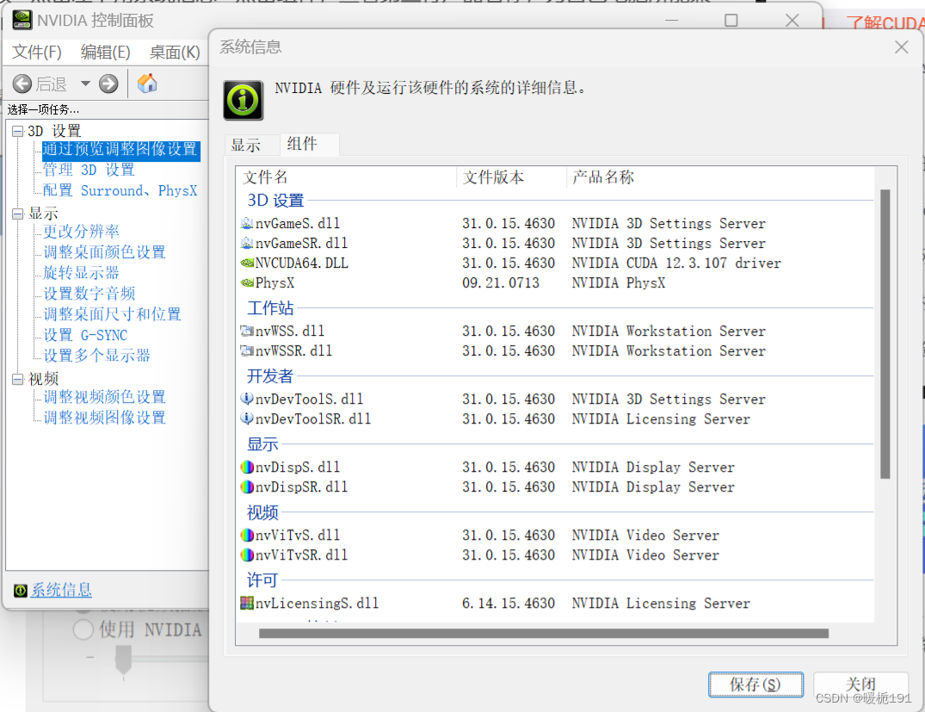The image size is (925, 712).
Task: Click the forward arrow icon in toolbar
Action: click(108, 84)
